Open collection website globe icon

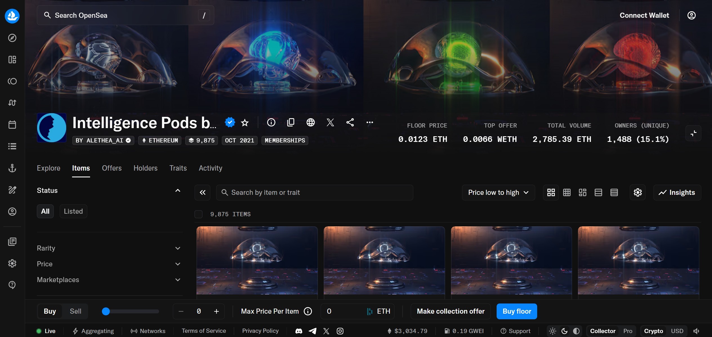(x=311, y=122)
